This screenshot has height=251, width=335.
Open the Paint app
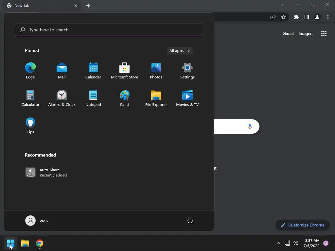pos(125,98)
